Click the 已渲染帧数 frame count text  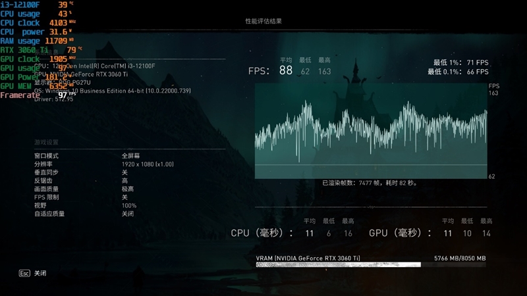point(370,183)
